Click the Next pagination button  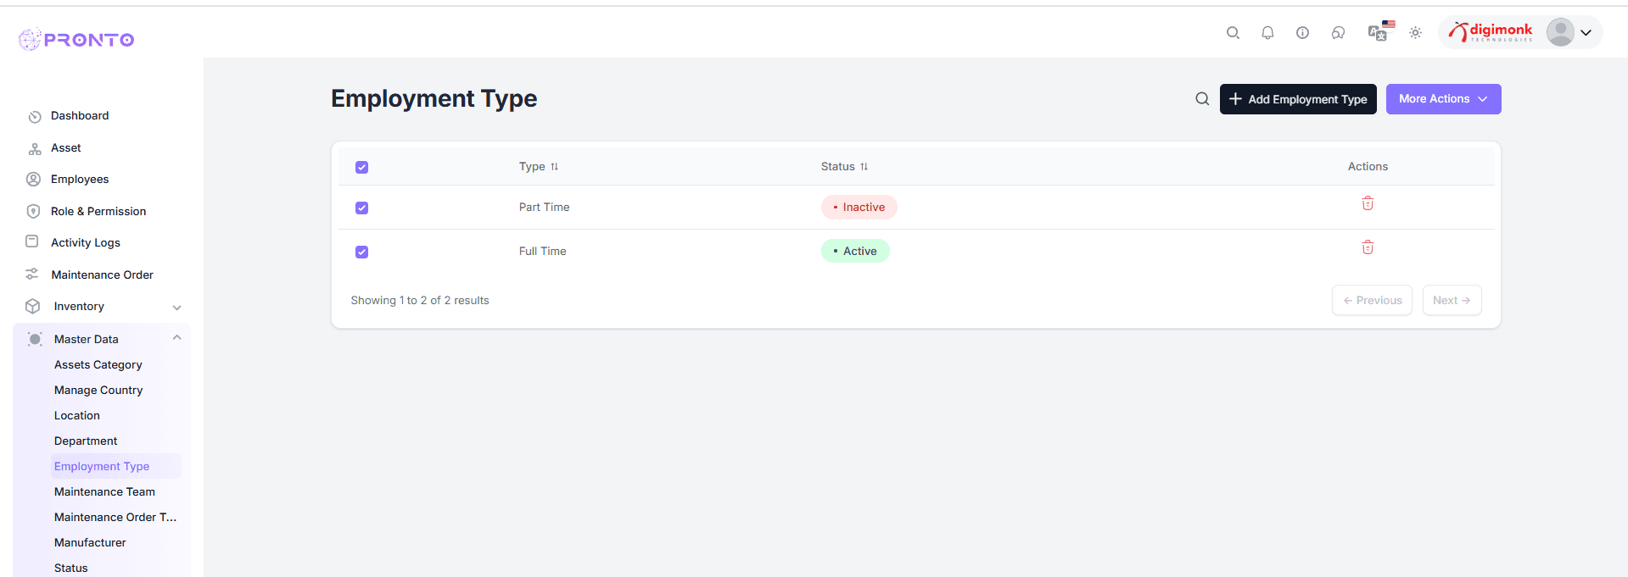pos(1452,301)
